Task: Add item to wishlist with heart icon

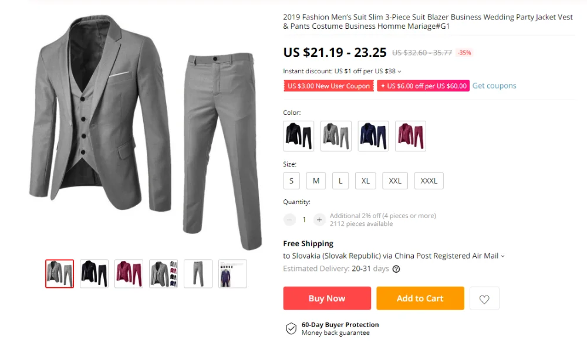Action: tap(484, 298)
